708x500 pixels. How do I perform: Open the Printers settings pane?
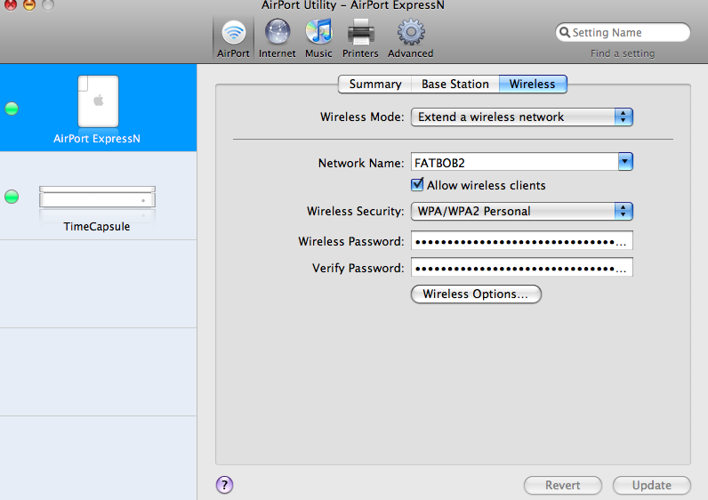(360, 39)
